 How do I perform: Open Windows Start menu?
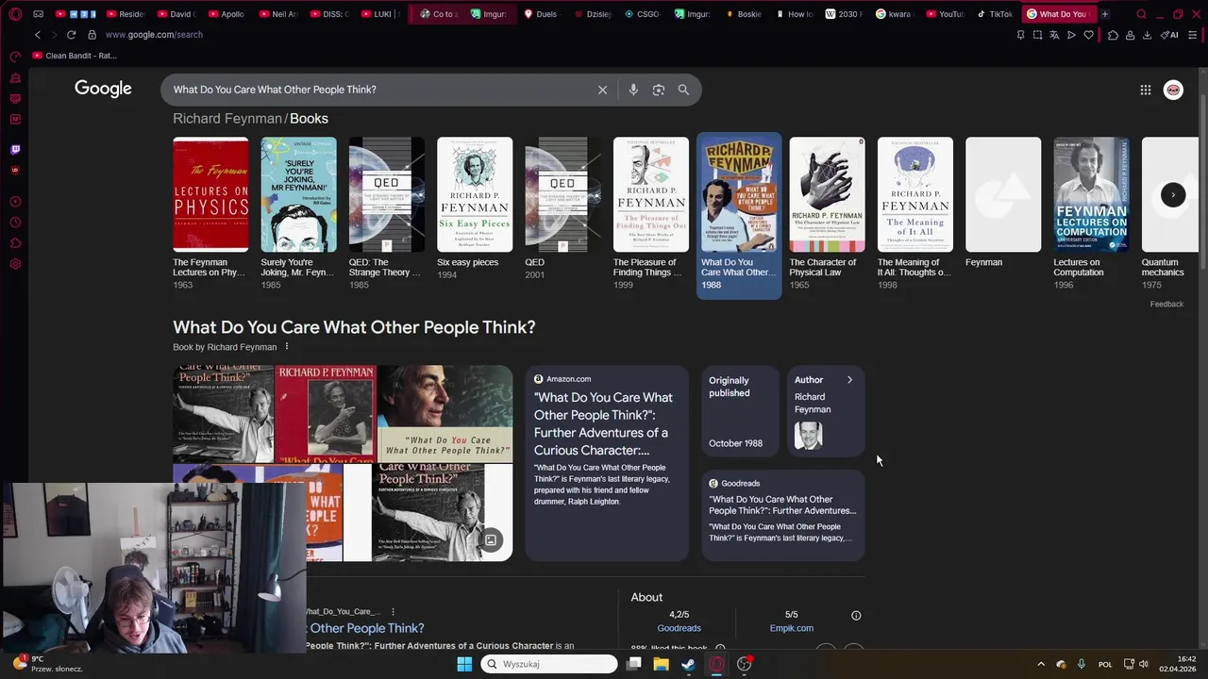pos(464,664)
